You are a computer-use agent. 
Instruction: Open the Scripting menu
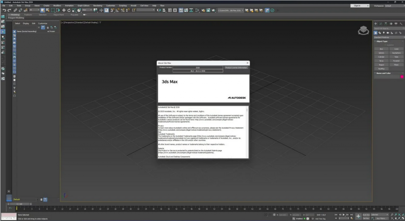click(123, 6)
